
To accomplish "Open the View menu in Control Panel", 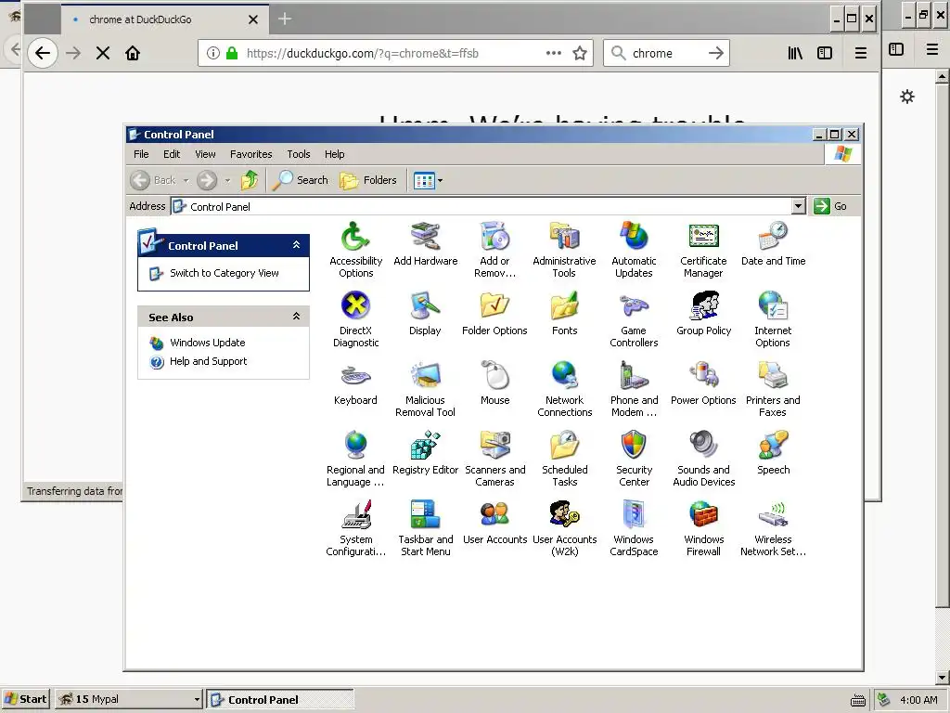I will (x=205, y=154).
